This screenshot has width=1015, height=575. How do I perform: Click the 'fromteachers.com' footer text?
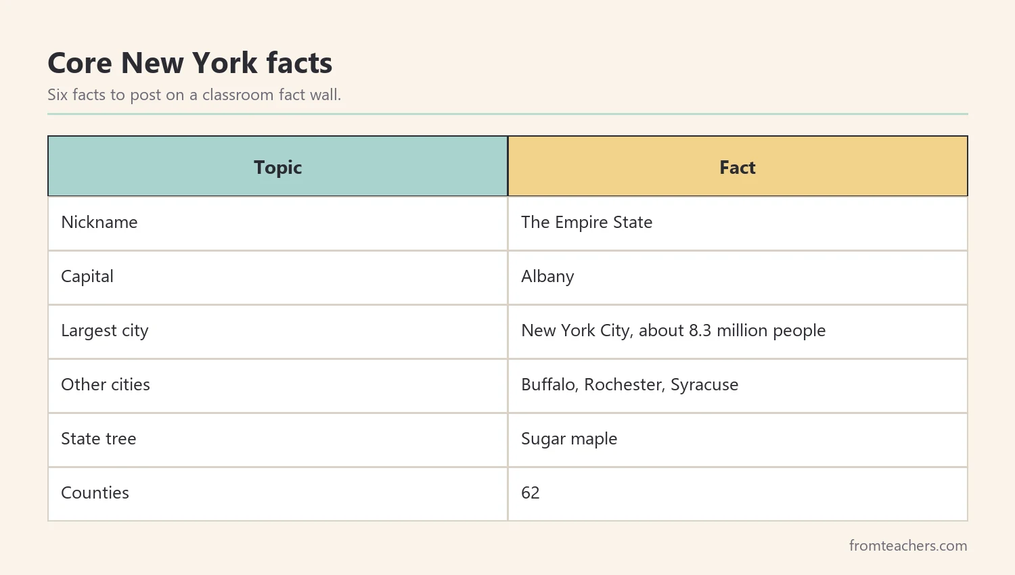coord(908,545)
